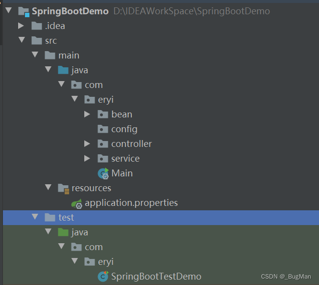Screen dimensions: 319x285
Task: Click the test folder icon
Action: tap(50, 218)
